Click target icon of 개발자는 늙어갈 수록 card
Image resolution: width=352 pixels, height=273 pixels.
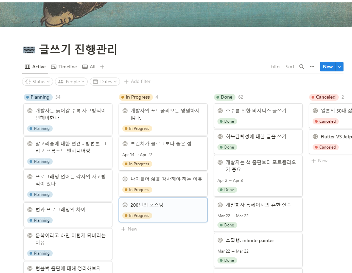click(x=30, y=110)
